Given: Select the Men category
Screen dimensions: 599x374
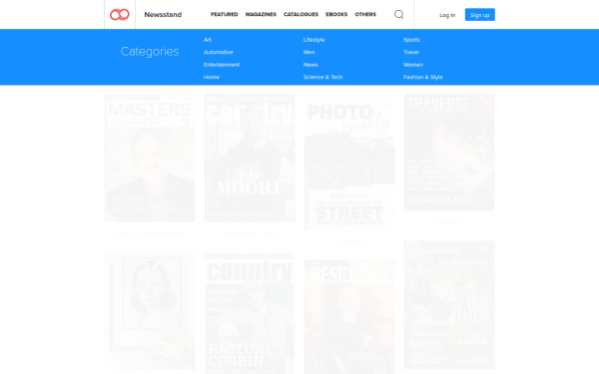Looking at the screenshot, I should [309, 52].
